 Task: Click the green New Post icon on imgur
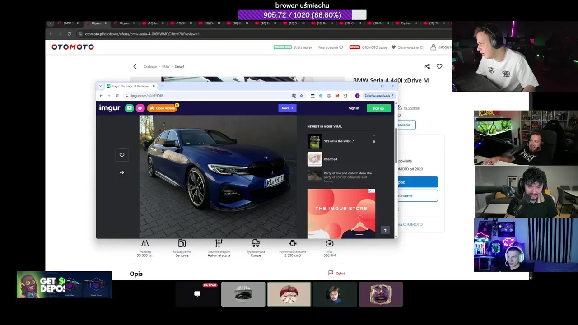coord(129,108)
